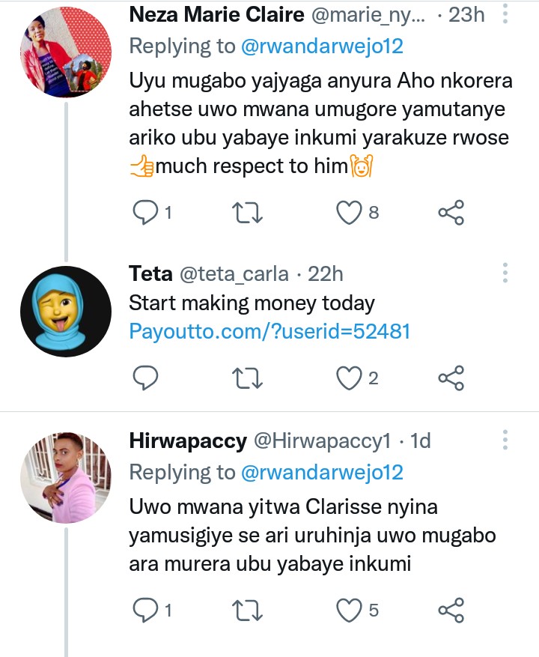Retweet Neza Marie Claire's tweet
Screen dimensions: 539x657
248,213
